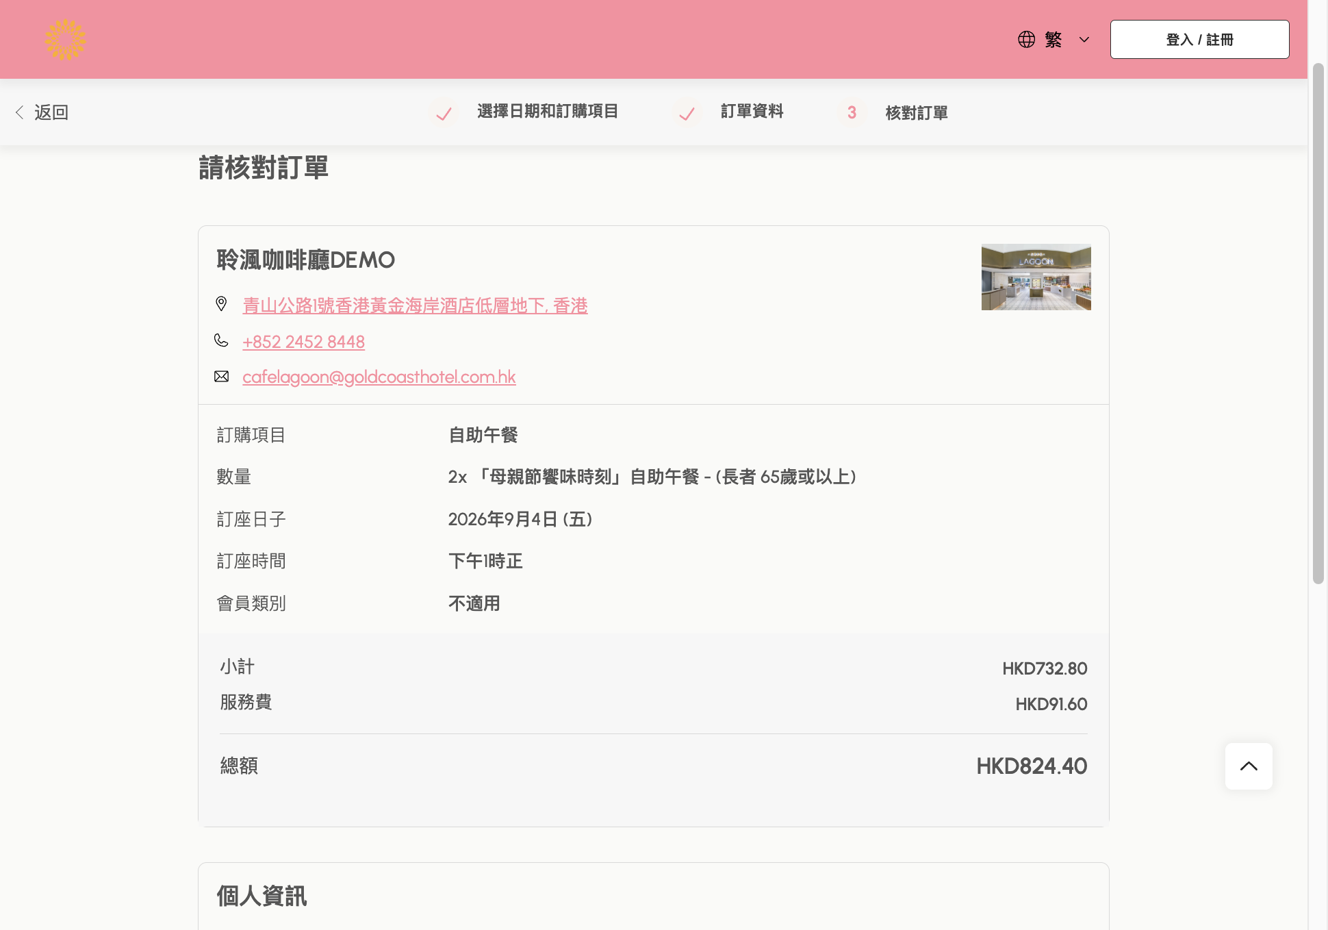Click the 訂座日子 label
1328x930 pixels.
251,519
